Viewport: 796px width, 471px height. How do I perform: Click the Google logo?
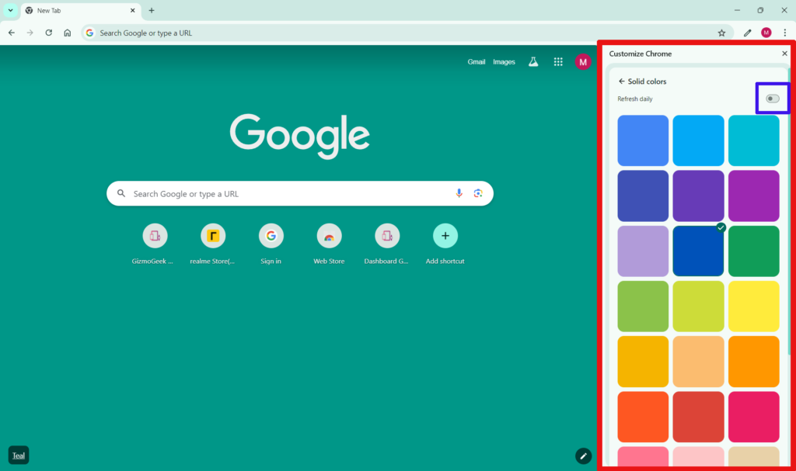click(x=299, y=136)
